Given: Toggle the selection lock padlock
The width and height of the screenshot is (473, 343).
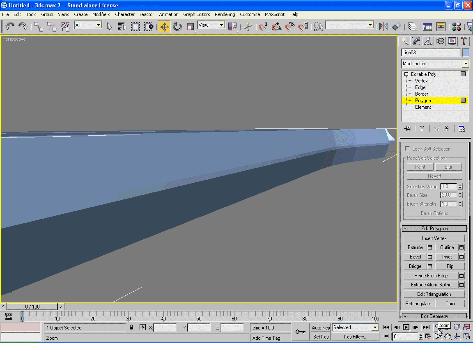Looking at the screenshot, I should click(131, 327).
